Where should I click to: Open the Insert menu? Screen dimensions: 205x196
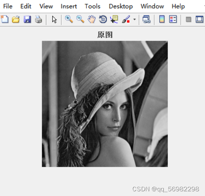69,6
